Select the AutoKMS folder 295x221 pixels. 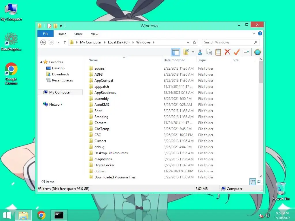coord(102,105)
